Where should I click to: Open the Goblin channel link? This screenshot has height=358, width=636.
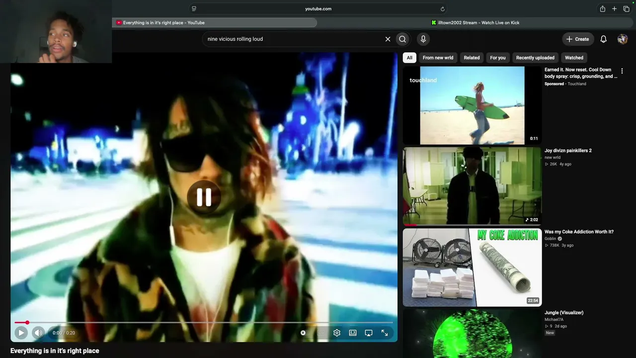[551, 239]
